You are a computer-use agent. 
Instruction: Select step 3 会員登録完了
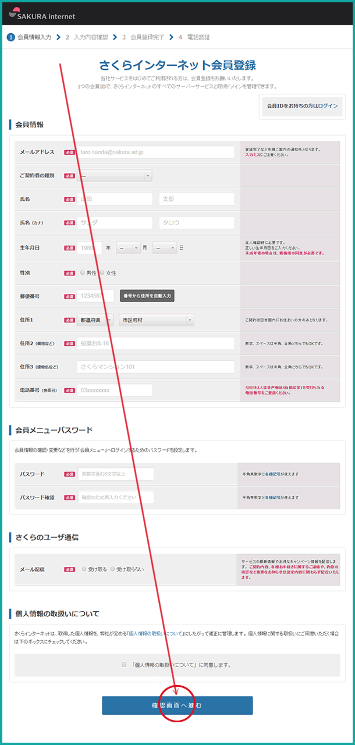[x=143, y=37]
